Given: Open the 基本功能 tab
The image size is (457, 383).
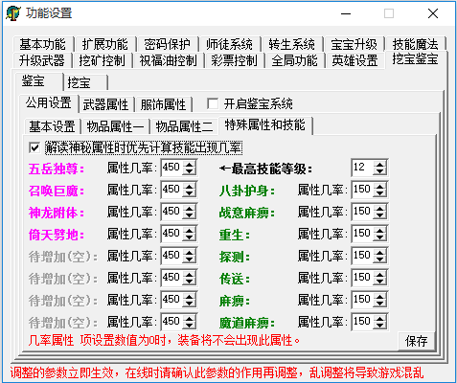Looking at the screenshot, I should (x=43, y=44).
